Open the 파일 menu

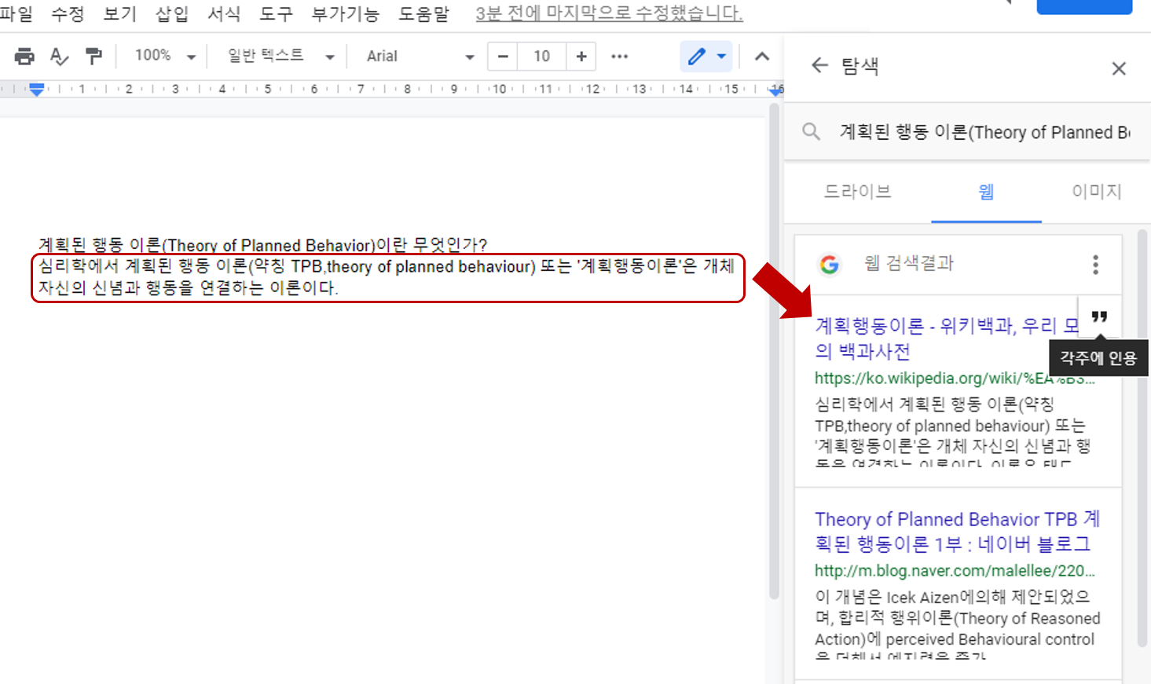[x=16, y=13]
